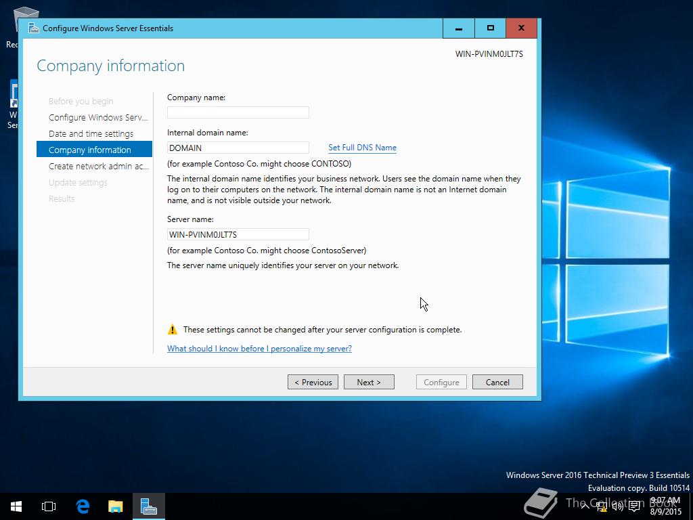Go back with the Previous button

(313, 382)
